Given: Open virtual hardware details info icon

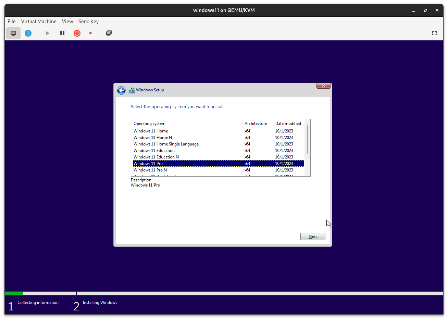Looking at the screenshot, I should [28, 33].
